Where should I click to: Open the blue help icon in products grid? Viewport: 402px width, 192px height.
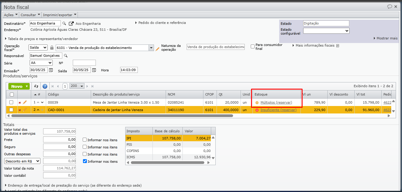45,86
